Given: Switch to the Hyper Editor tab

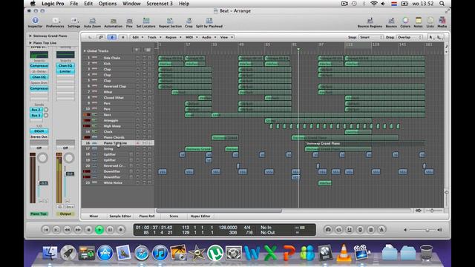Looking at the screenshot, I should (200, 216).
